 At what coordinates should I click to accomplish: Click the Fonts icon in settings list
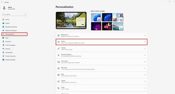(58, 88)
